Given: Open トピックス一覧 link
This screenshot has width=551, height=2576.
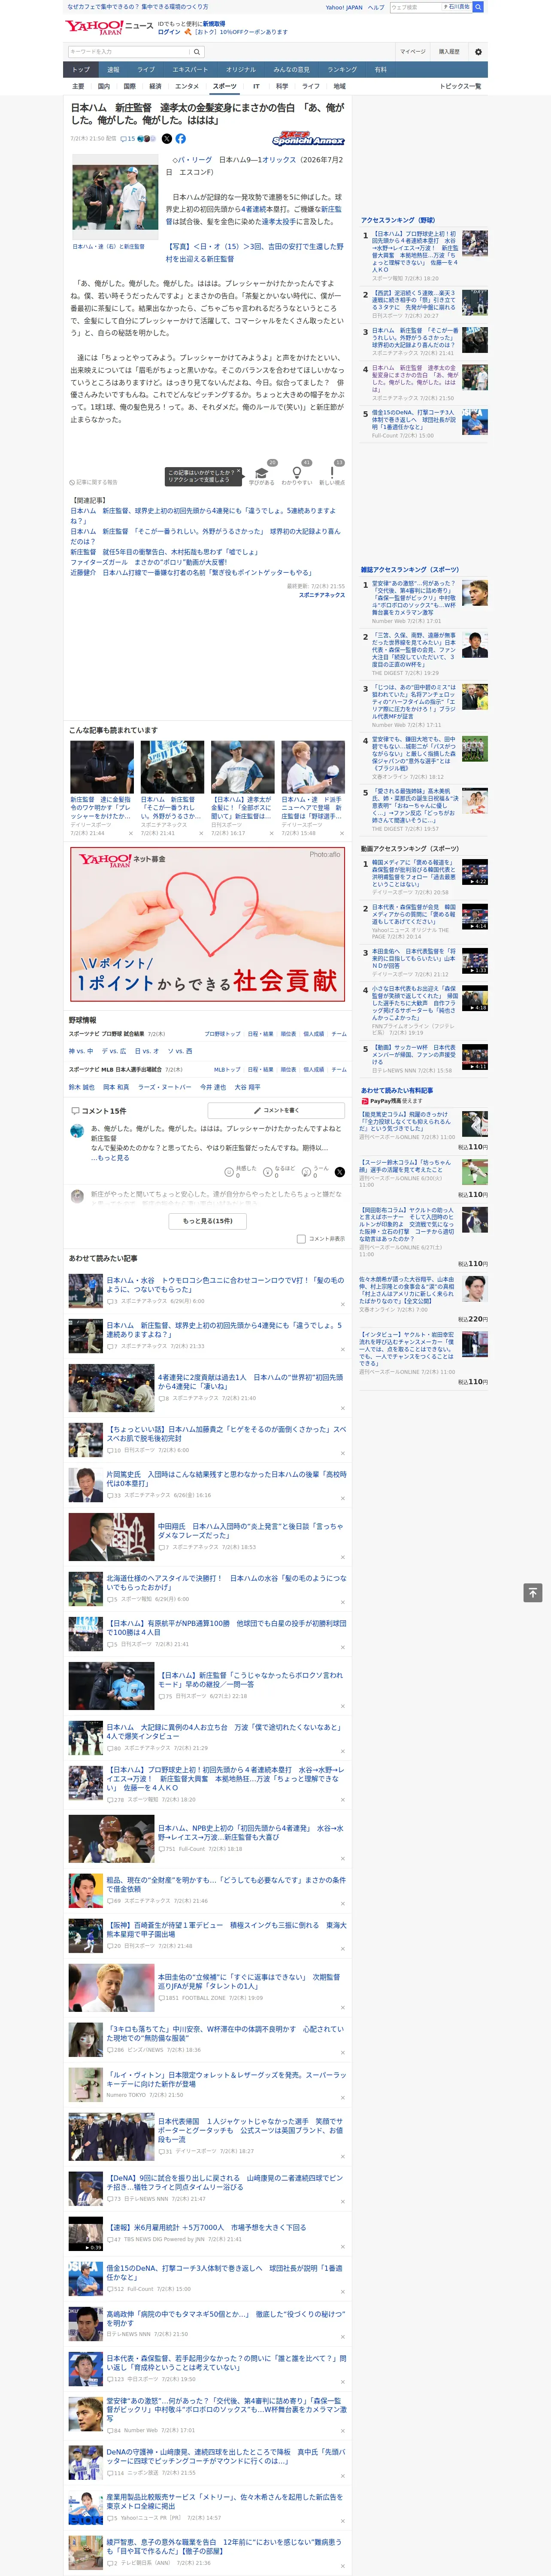Looking at the screenshot, I should (460, 86).
